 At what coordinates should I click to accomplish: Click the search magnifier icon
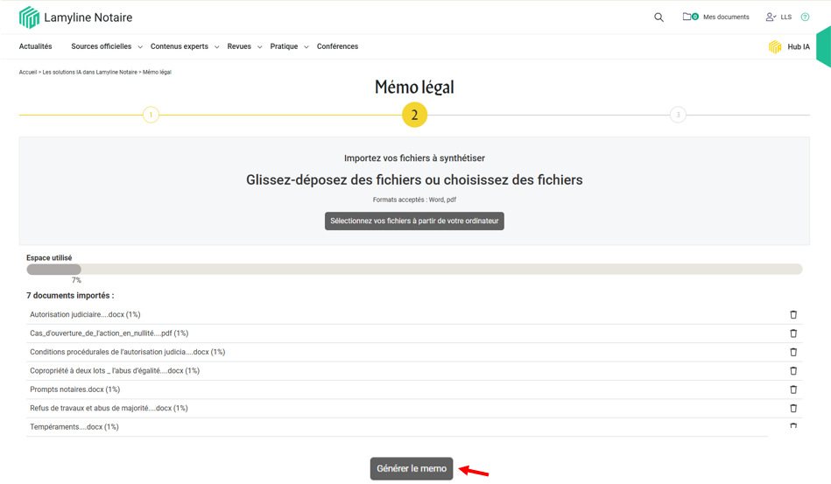(658, 17)
